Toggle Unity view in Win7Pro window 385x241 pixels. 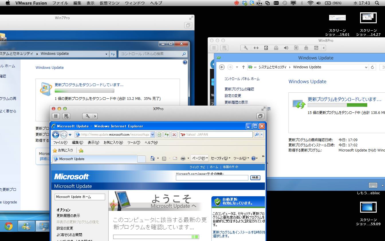coord(188,25)
